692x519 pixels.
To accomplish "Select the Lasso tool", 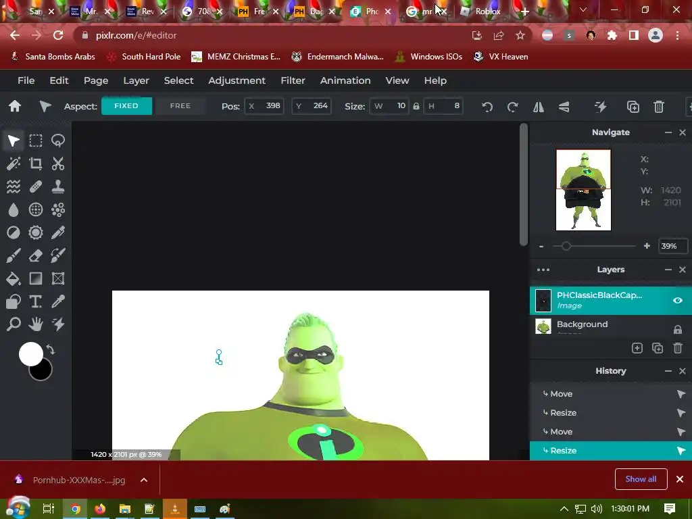I will (x=58, y=141).
